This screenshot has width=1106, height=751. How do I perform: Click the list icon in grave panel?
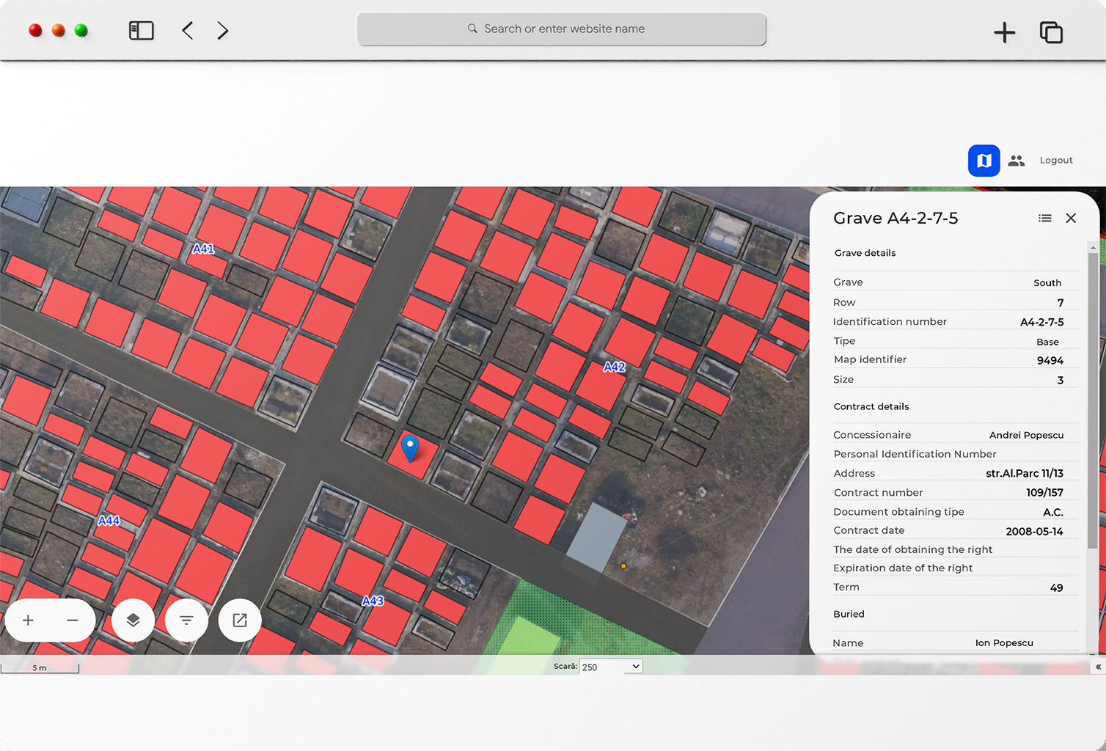[1045, 219]
